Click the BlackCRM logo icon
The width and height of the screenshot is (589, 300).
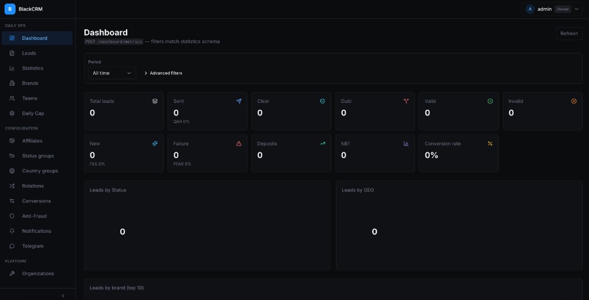(10, 9)
